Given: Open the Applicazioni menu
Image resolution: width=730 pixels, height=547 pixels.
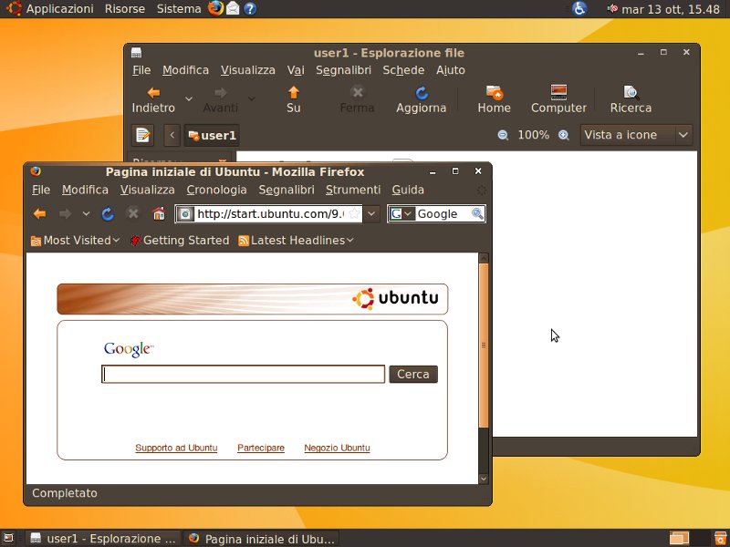Looking at the screenshot, I should tap(59, 9).
